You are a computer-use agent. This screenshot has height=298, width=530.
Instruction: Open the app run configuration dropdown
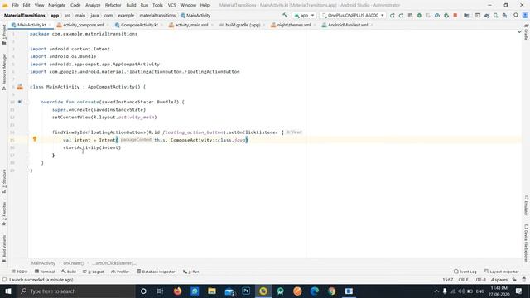(304, 15)
